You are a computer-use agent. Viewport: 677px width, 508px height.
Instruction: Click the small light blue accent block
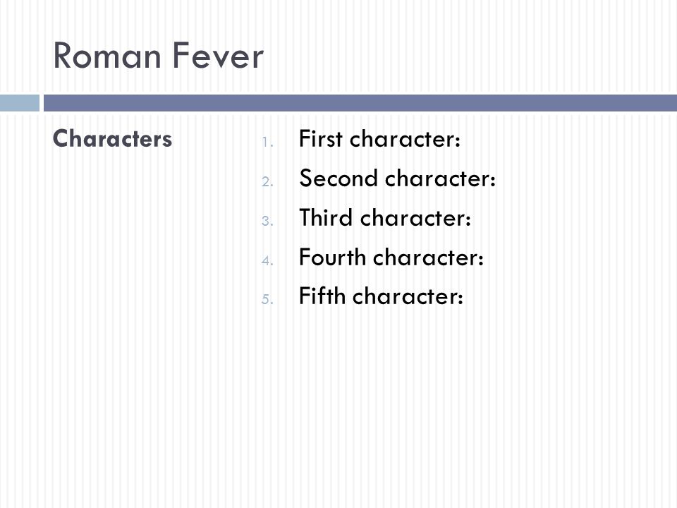click(20, 103)
